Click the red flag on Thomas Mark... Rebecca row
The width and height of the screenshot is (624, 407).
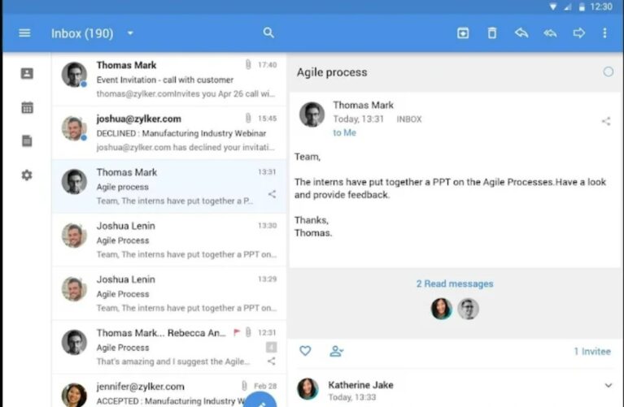237,332
